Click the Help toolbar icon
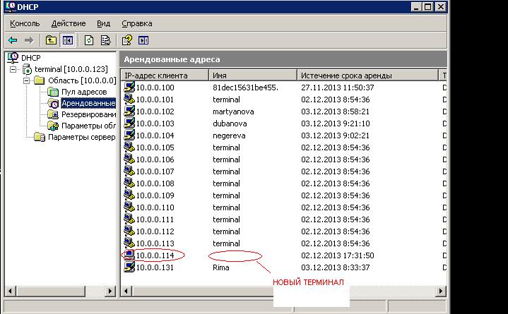The width and height of the screenshot is (508, 314). coord(127,40)
